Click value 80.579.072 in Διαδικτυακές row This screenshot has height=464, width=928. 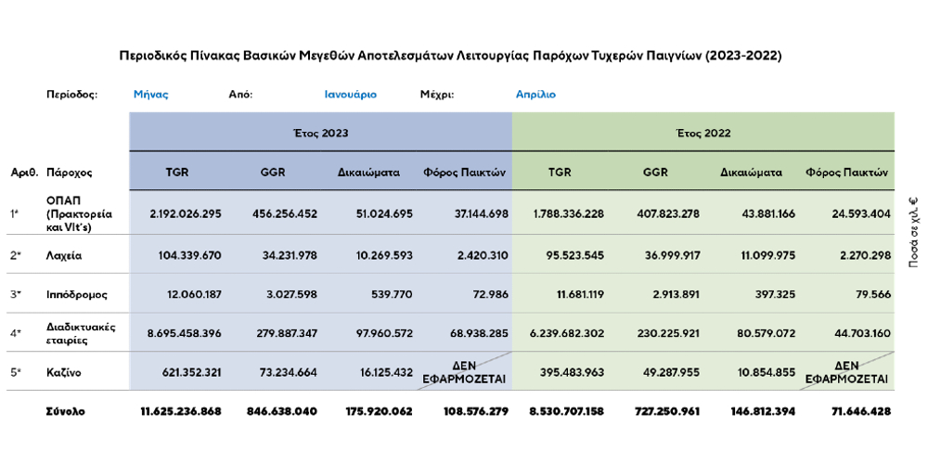767,333
